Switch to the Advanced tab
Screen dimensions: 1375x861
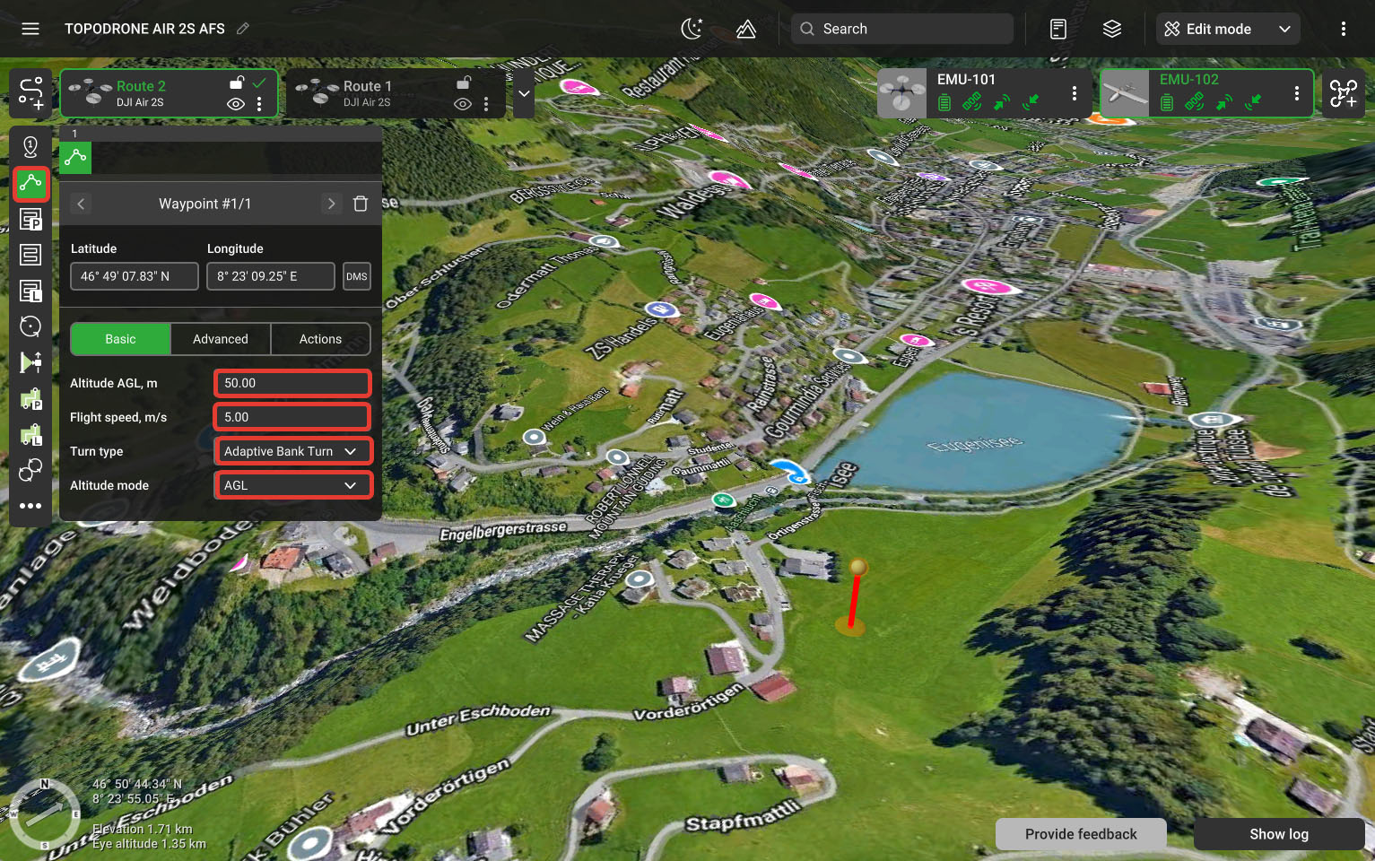(221, 339)
